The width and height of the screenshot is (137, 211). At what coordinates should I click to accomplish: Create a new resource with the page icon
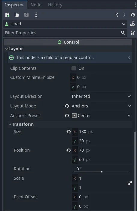(x=7, y=15)
